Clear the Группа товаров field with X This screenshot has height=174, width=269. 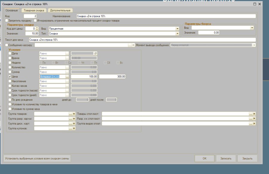pyautogui.click(x=74, y=114)
